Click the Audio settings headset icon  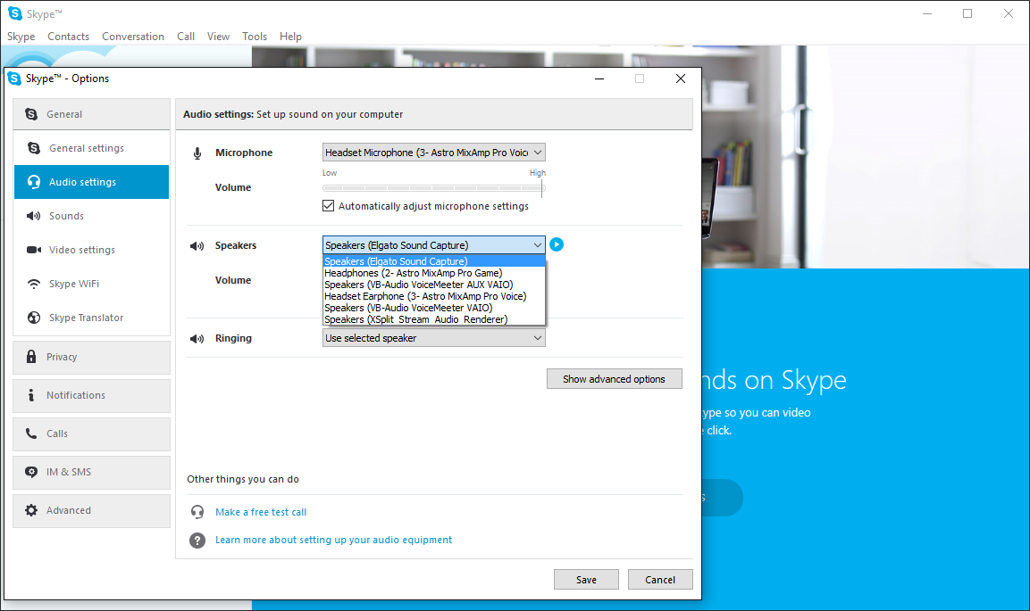34,182
